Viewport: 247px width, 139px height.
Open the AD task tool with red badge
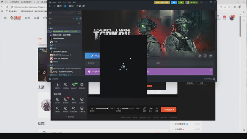coord(66,100)
